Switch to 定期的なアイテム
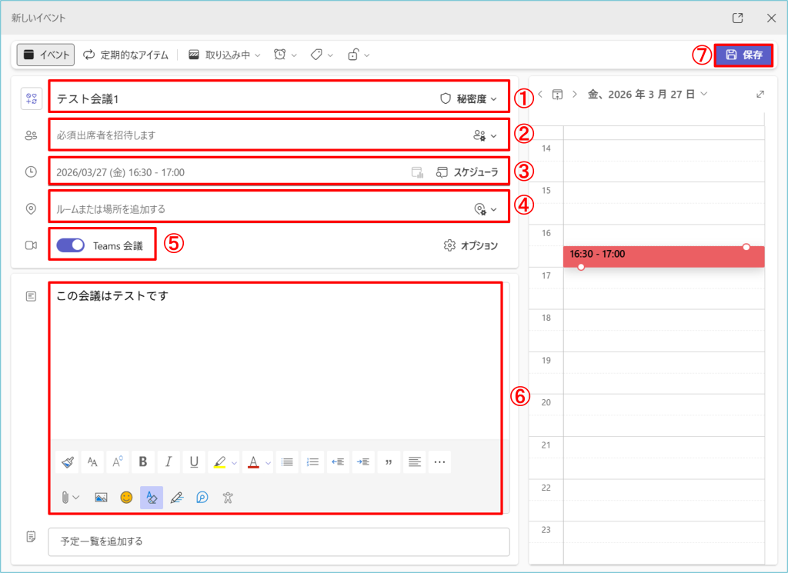788x573 pixels. pos(126,55)
